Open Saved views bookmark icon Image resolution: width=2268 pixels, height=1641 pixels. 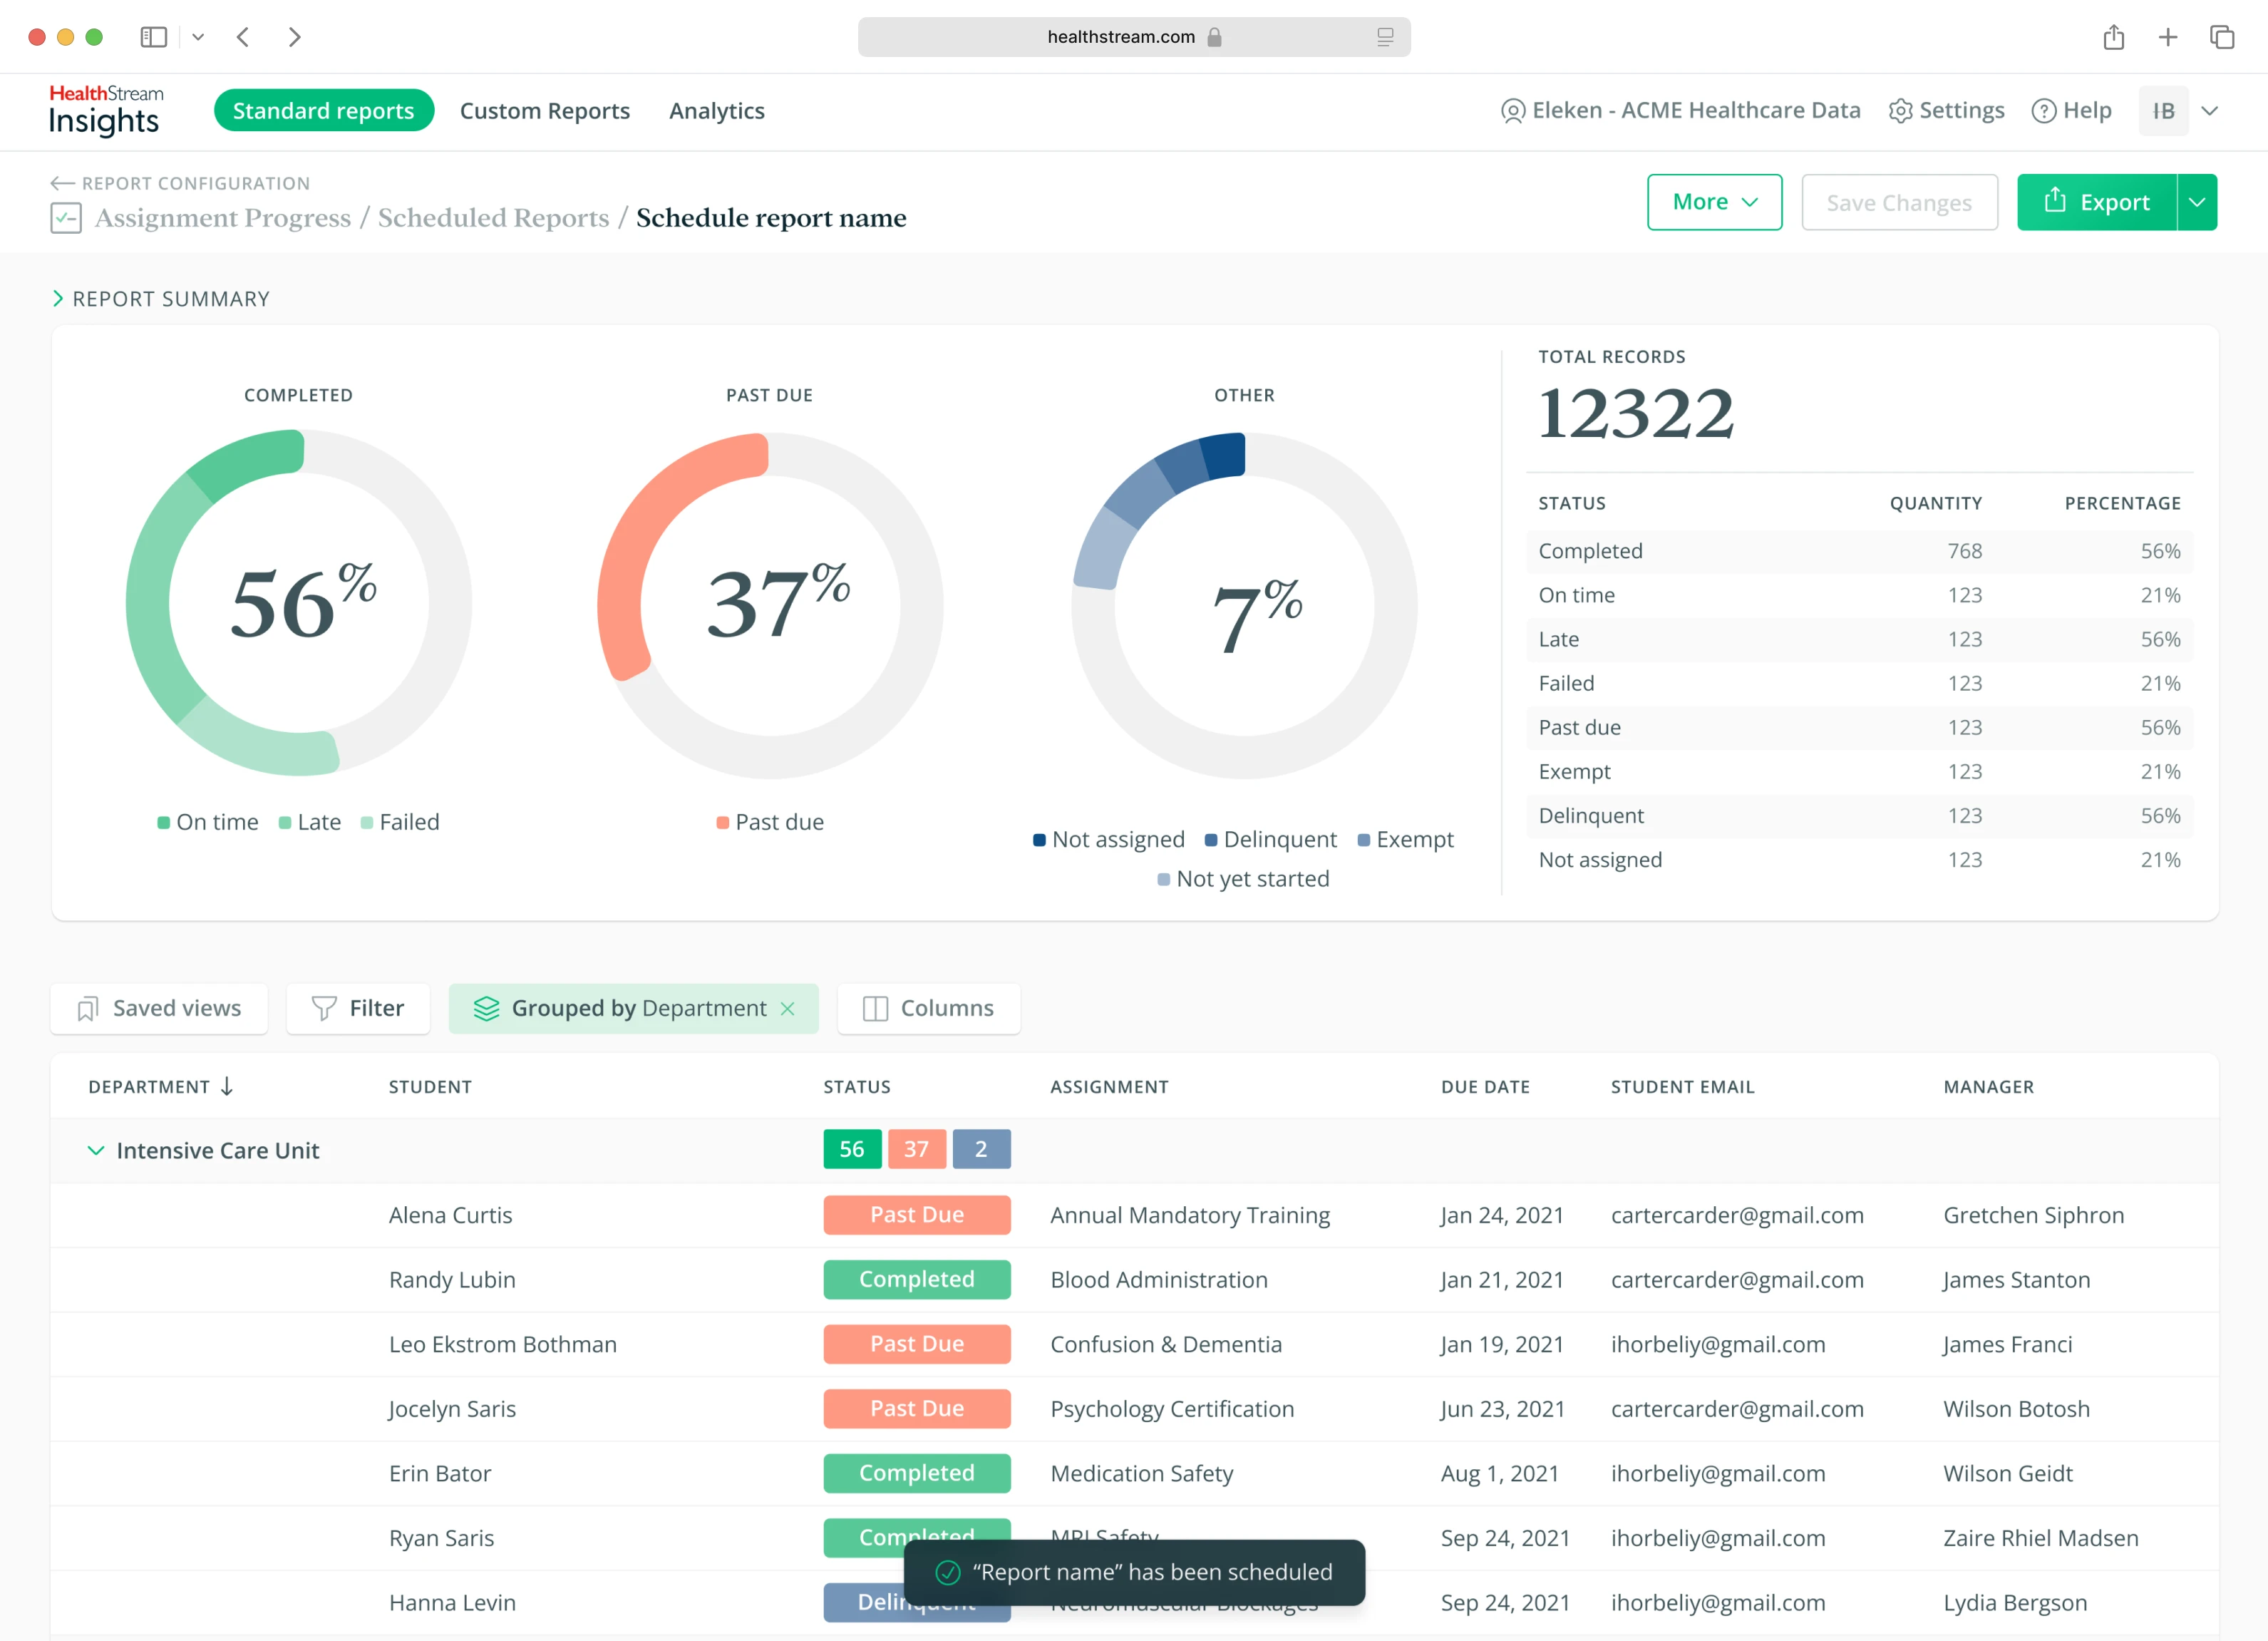[x=88, y=1008]
